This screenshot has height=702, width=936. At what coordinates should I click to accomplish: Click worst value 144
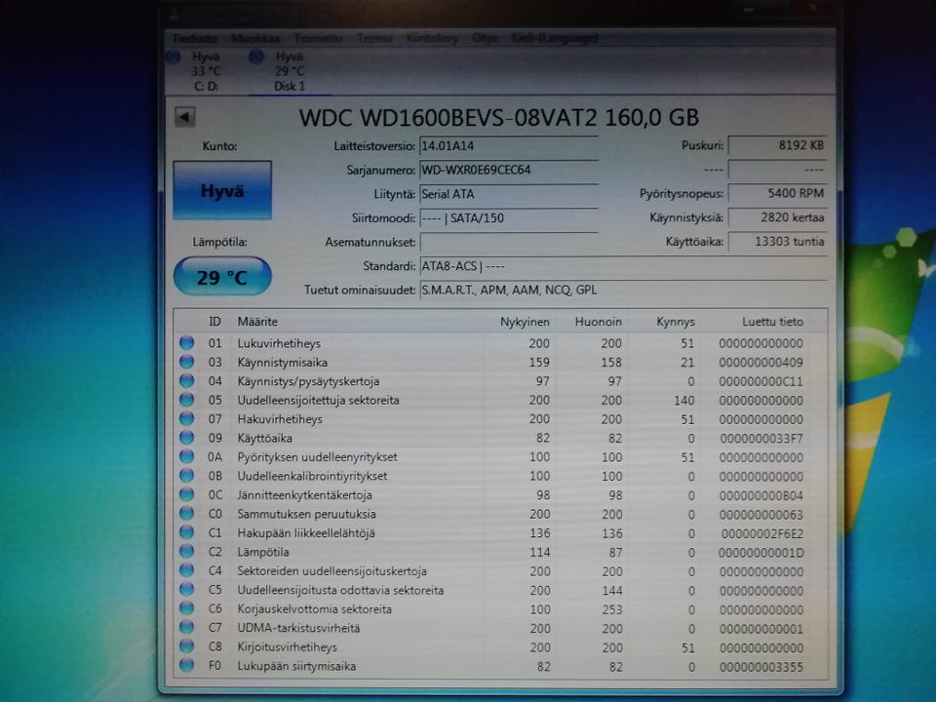pyautogui.click(x=611, y=591)
